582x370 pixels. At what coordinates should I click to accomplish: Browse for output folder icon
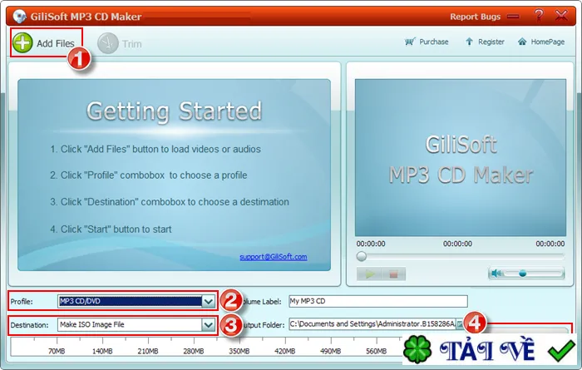pyautogui.click(x=460, y=324)
